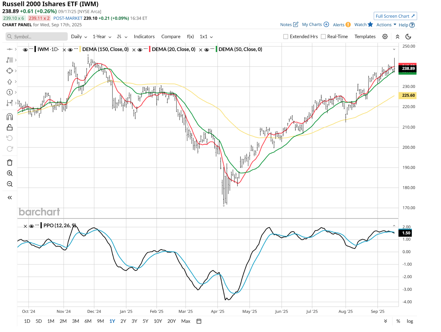Click DEMA 150 yellow color swatch
Screen dimensions: 441x332
pyautogui.click(x=80, y=49)
